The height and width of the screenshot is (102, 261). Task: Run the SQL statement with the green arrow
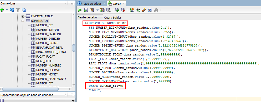80,10
